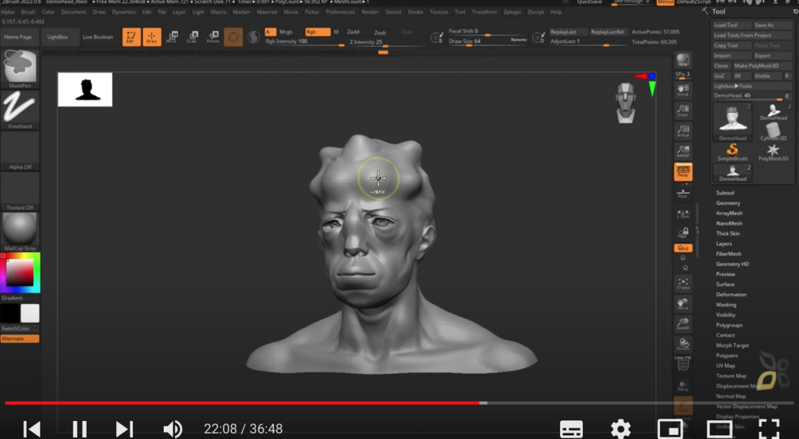
Task: Select the SimpleBrush tool
Action: click(732, 152)
